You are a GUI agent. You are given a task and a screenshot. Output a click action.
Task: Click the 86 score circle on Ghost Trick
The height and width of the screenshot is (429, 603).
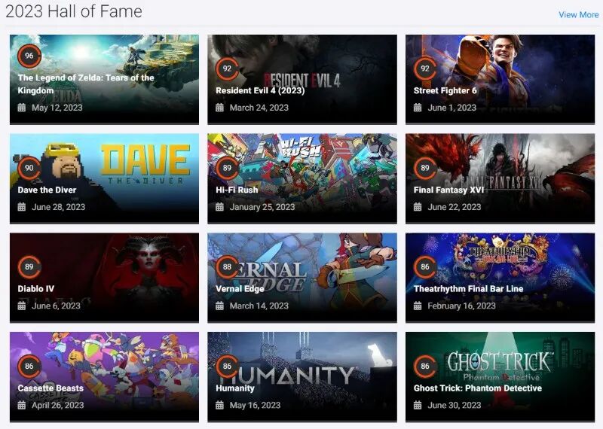425,366
